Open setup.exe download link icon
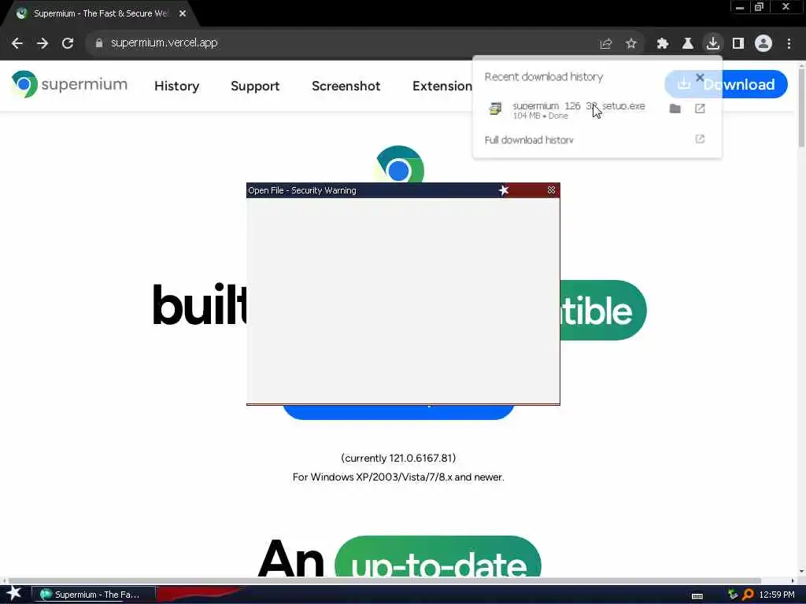Viewport: 806px width, 604px height. [x=700, y=109]
